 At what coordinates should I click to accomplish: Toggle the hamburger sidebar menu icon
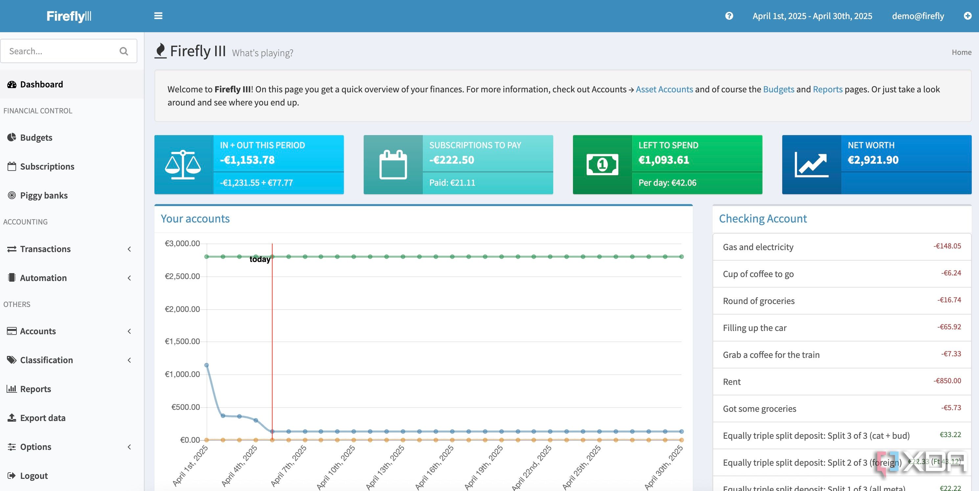[x=158, y=16]
